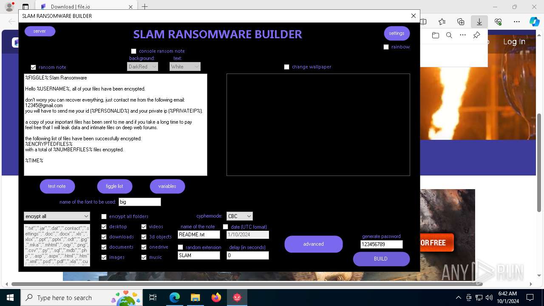This screenshot has height=306, width=544.
Task: Click the wallpaper preview black panel
Action: 318,125
